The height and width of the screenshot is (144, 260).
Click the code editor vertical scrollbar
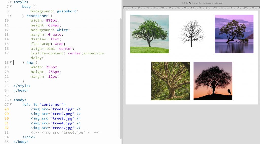121,79
